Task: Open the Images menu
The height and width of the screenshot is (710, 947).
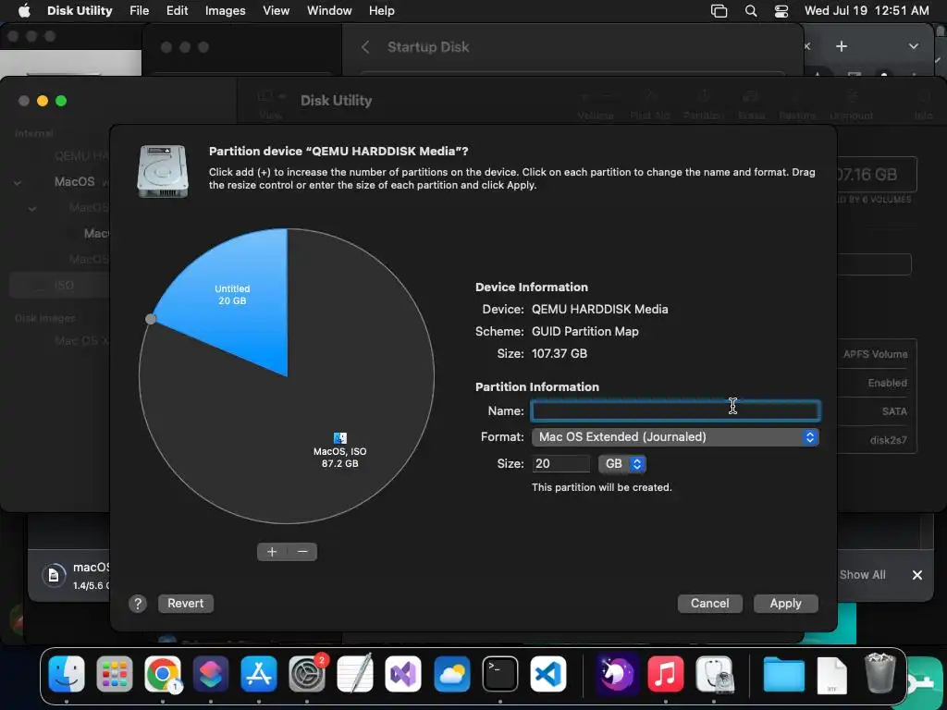Action: 226,10
